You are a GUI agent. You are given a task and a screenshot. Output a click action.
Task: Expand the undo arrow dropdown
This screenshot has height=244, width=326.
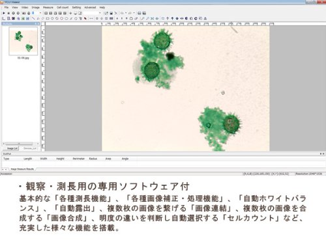pyautogui.click(x=126, y=13)
